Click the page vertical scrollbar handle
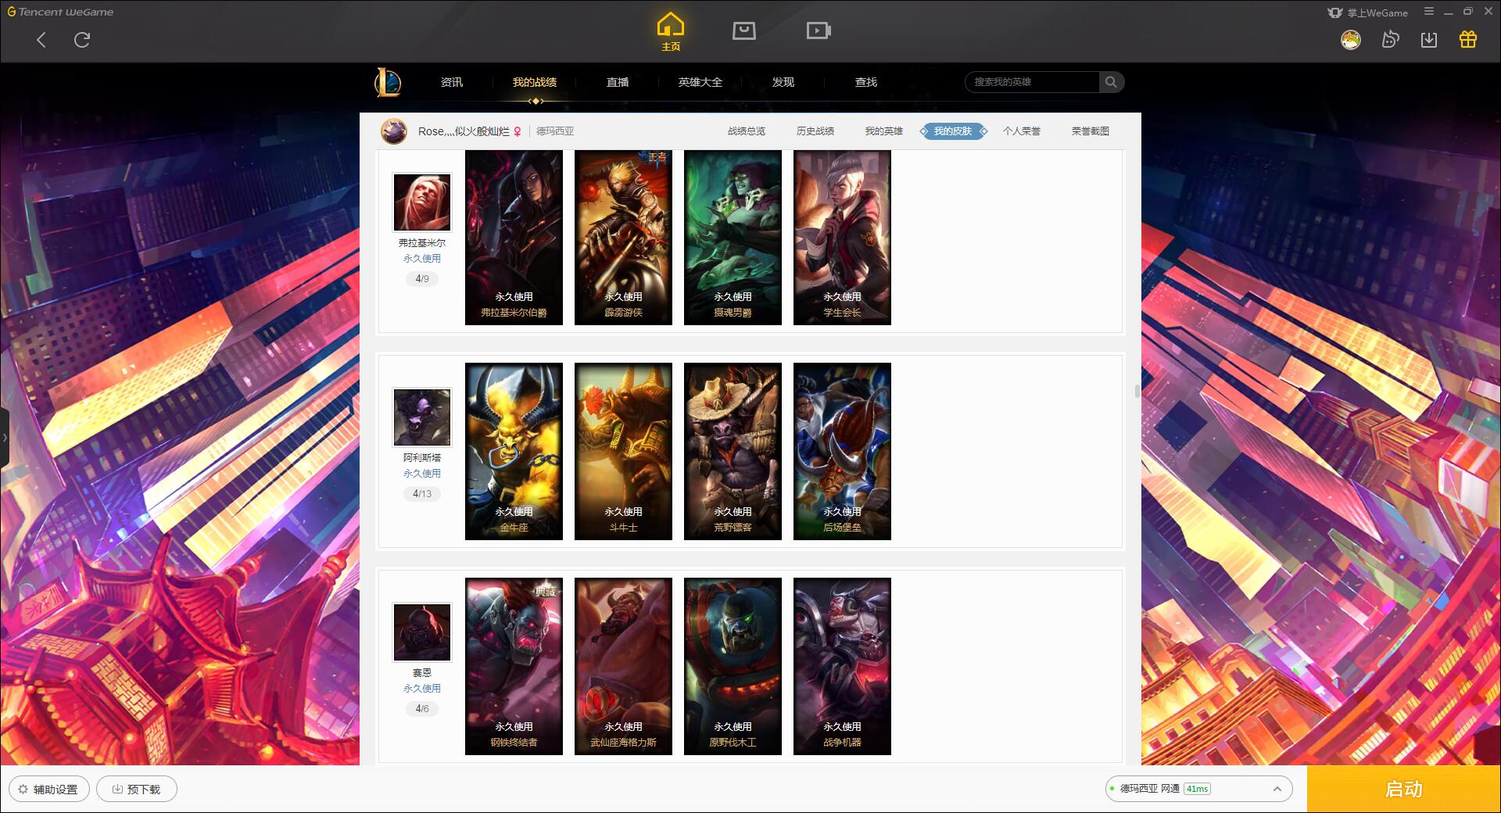Image resolution: width=1501 pixels, height=813 pixels. (x=1137, y=391)
